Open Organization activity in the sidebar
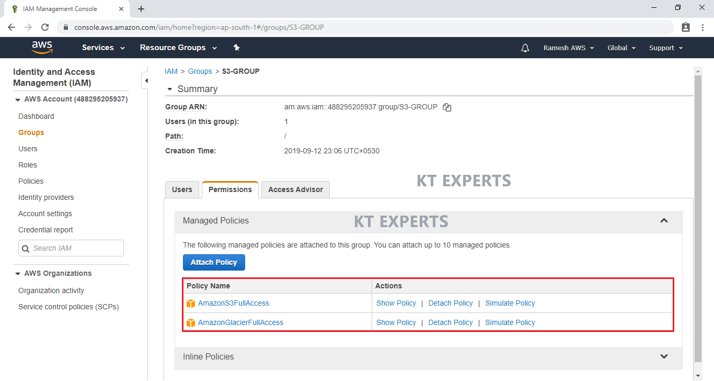Image resolution: width=714 pixels, height=381 pixels. coord(51,290)
